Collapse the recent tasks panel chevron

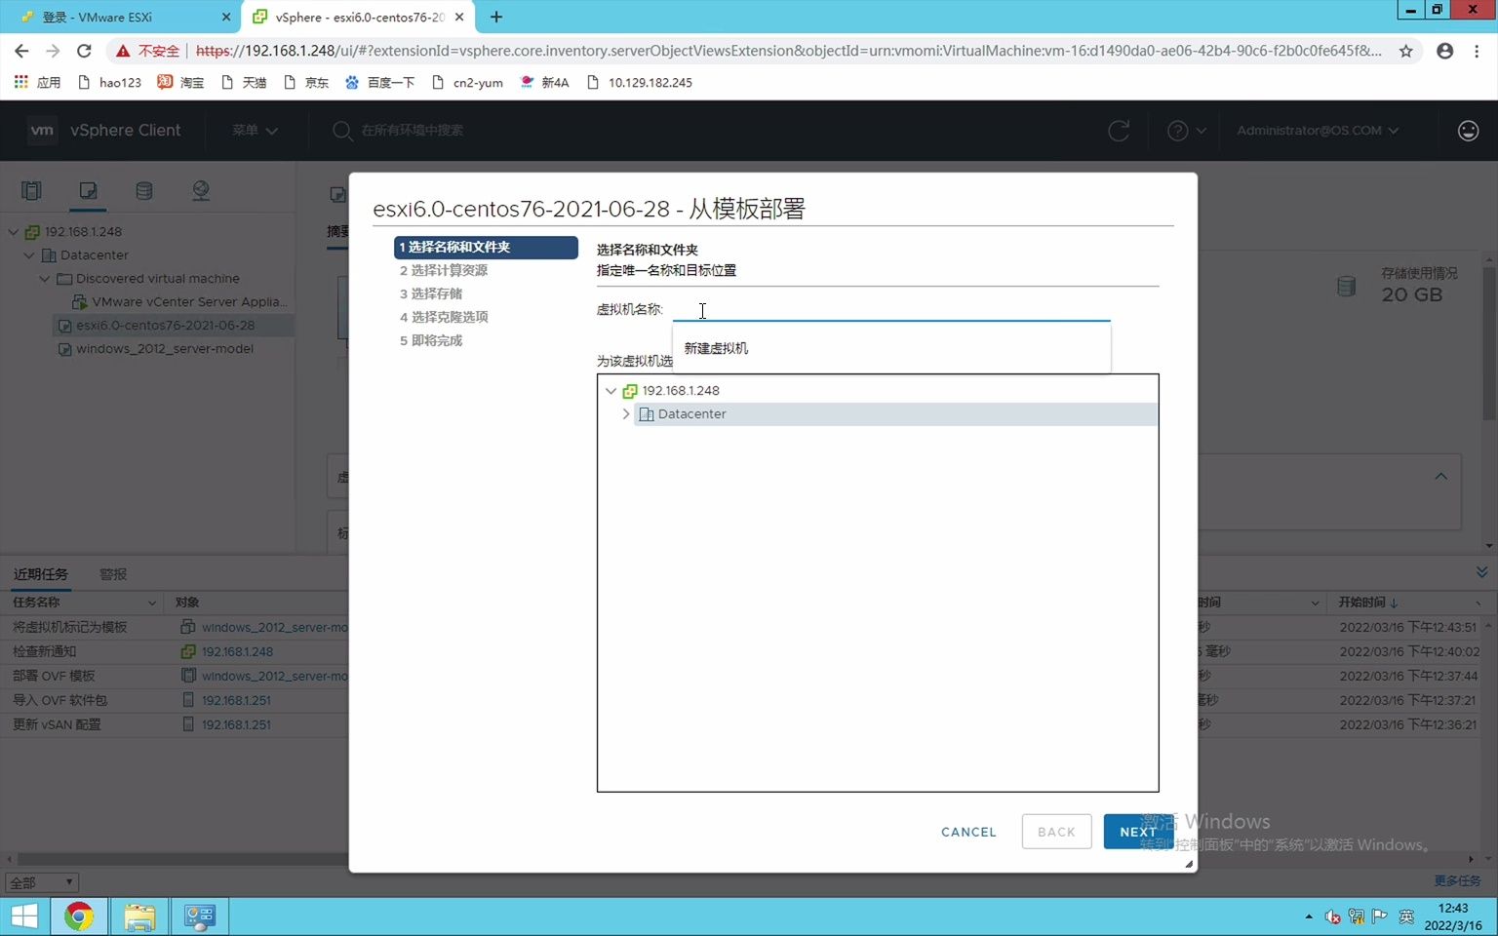click(x=1481, y=572)
